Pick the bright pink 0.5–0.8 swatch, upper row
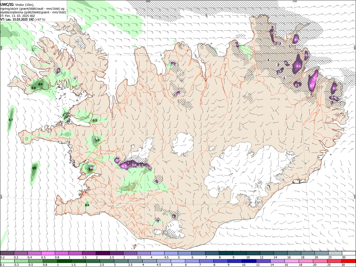 tap(48, 253)
